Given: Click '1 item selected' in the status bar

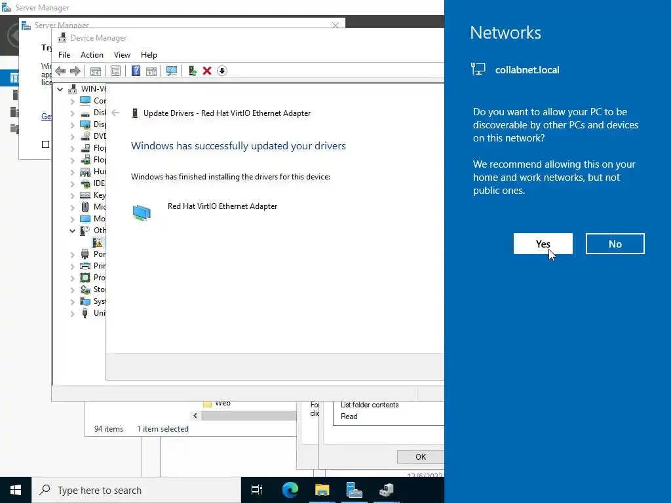Looking at the screenshot, I should [x=163, y=428].
